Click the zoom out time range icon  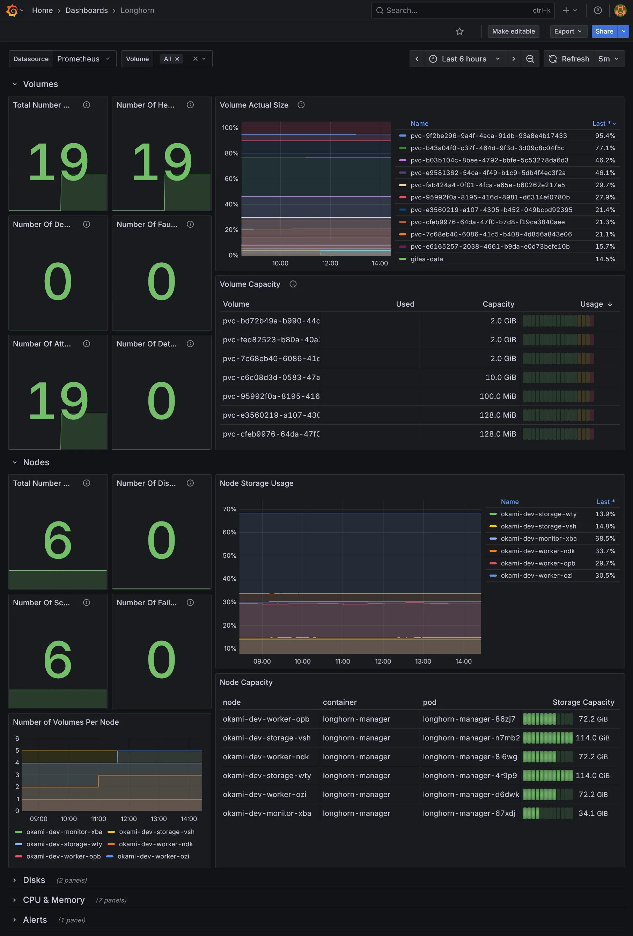coord(530,59)
